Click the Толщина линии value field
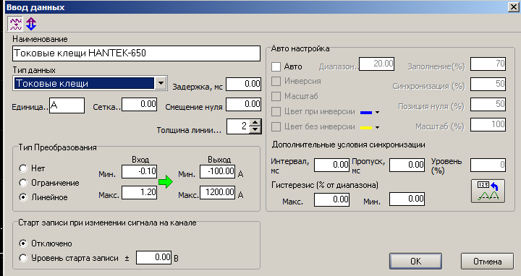The image size is (521, 276). 238,126
